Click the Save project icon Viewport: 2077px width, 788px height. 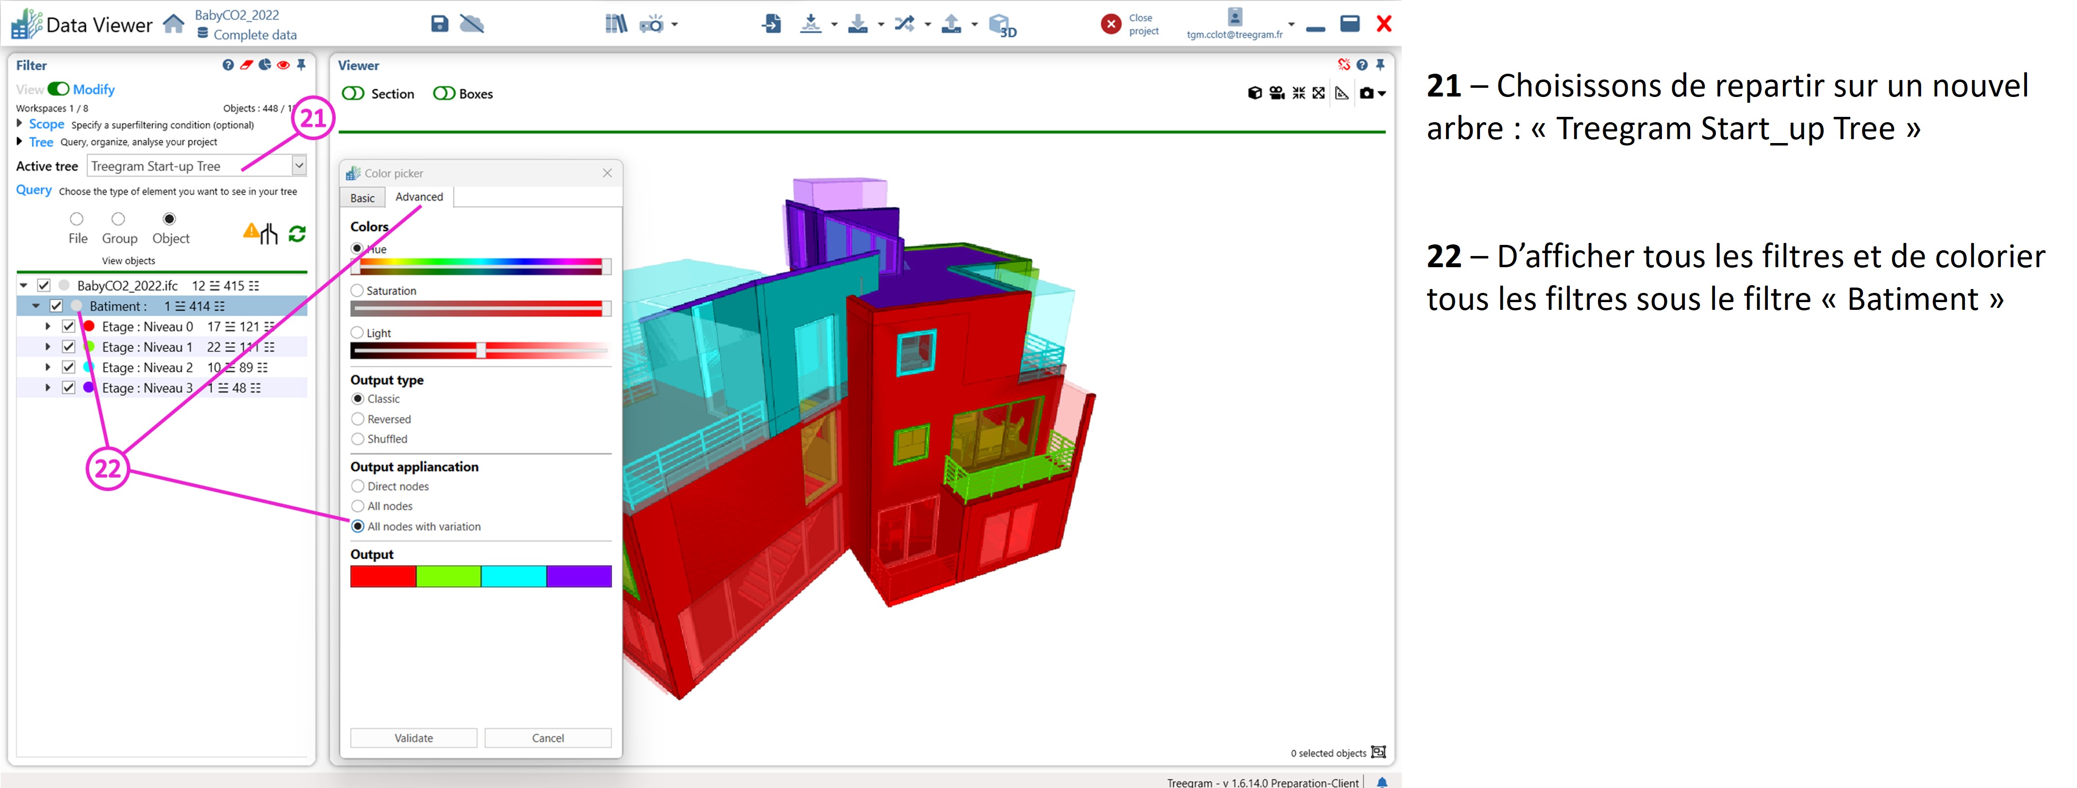(439, 24)
